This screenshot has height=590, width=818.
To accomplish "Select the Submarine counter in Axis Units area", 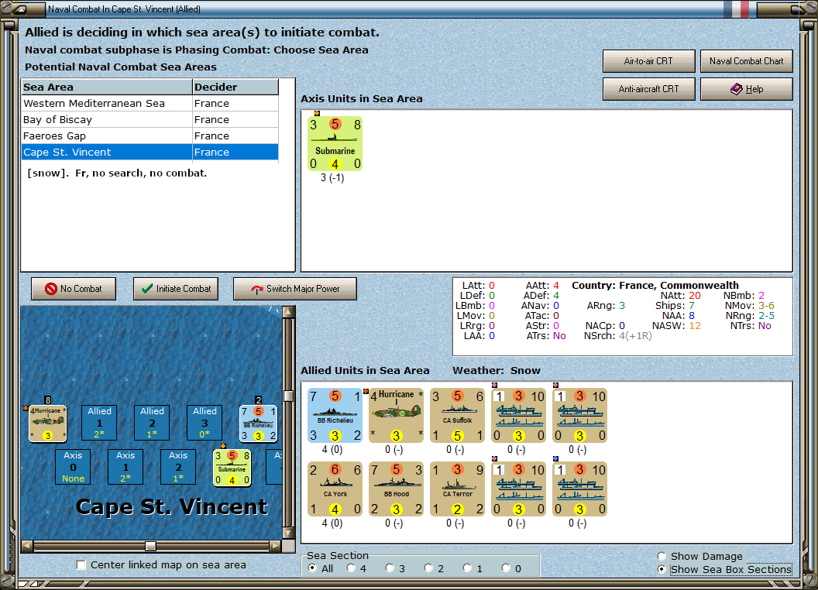I will [x=335, y=143].
